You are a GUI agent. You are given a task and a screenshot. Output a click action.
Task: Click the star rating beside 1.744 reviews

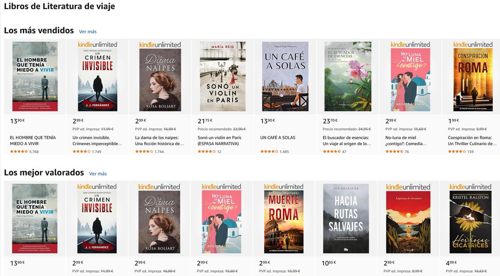(144, 152)
